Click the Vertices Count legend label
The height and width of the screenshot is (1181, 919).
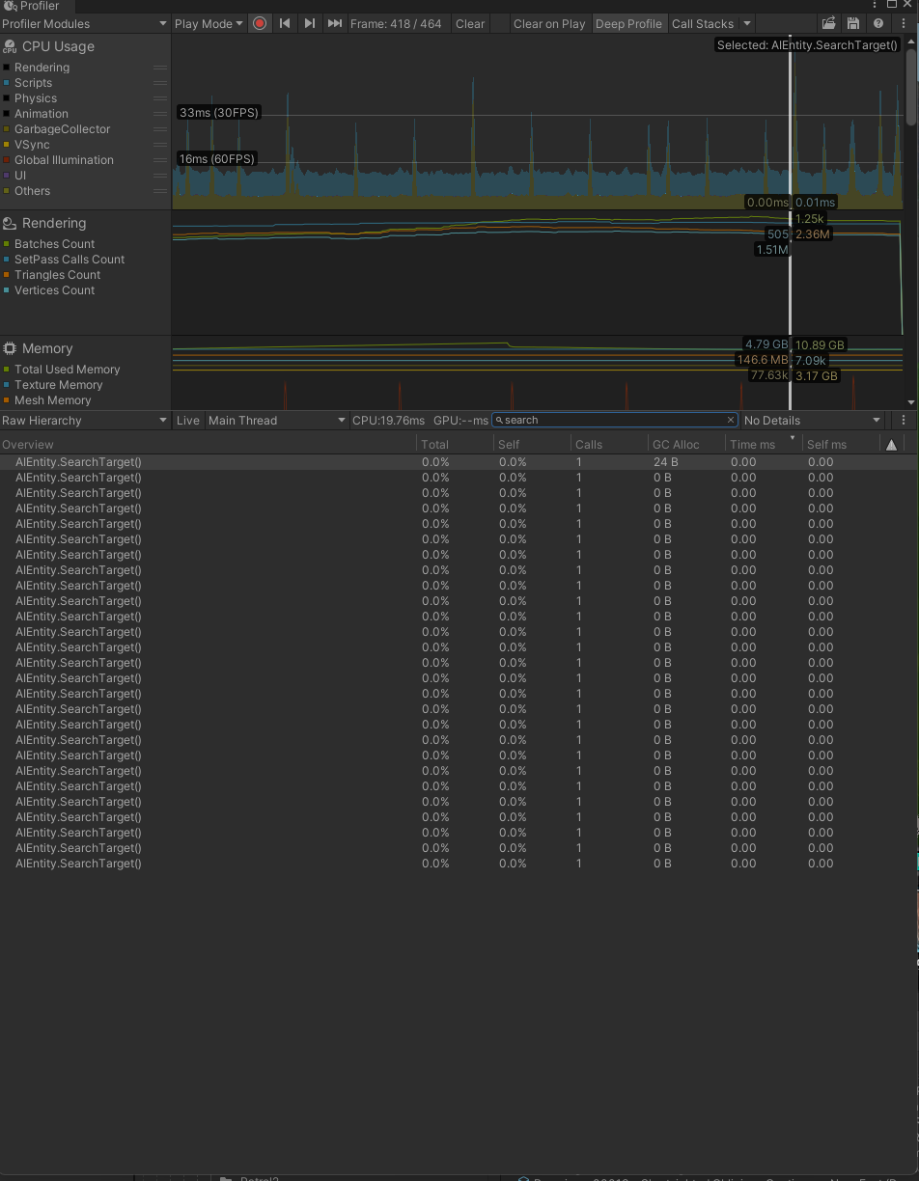point(54,290)
